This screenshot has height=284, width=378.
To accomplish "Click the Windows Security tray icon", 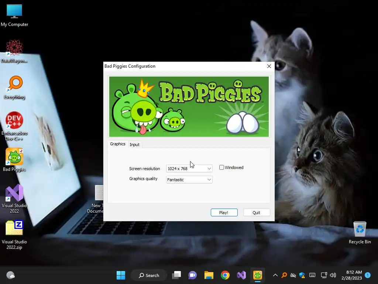I will tap(302, 275).
